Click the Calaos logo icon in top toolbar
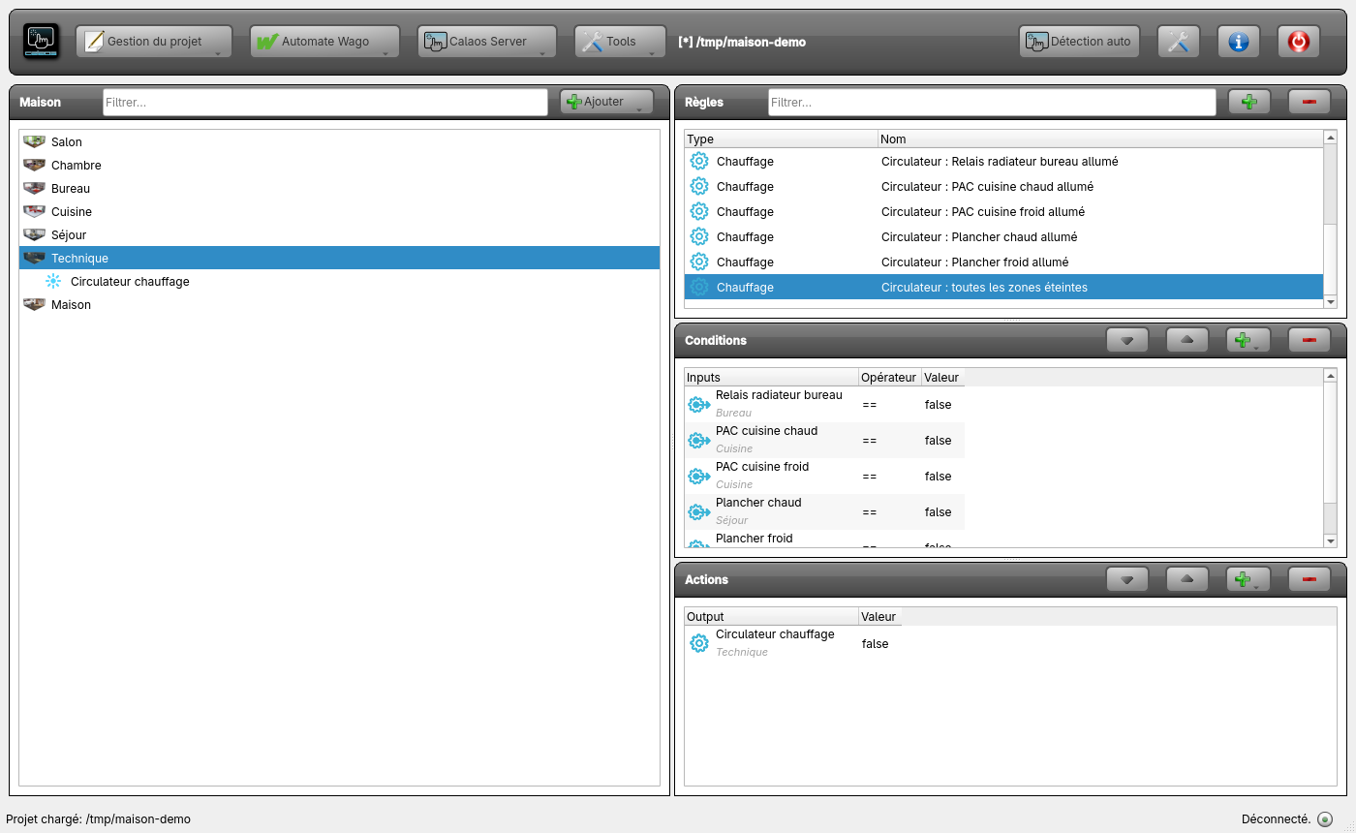 (x=42, y=42)
